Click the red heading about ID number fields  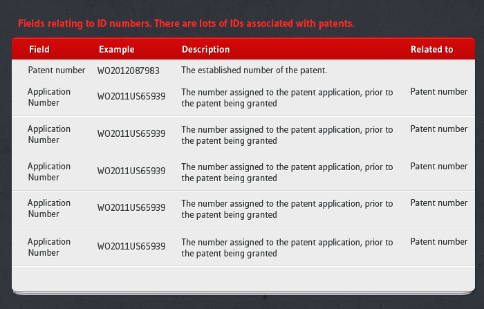coord(186,24)
